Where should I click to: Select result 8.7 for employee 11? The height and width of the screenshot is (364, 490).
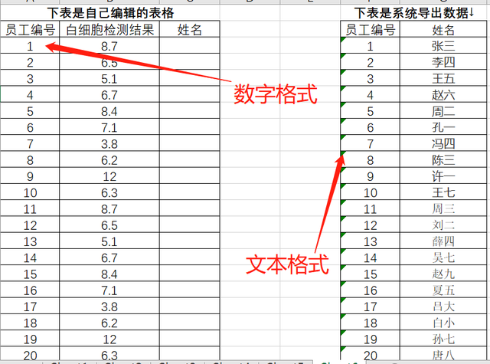click(109, 208)
